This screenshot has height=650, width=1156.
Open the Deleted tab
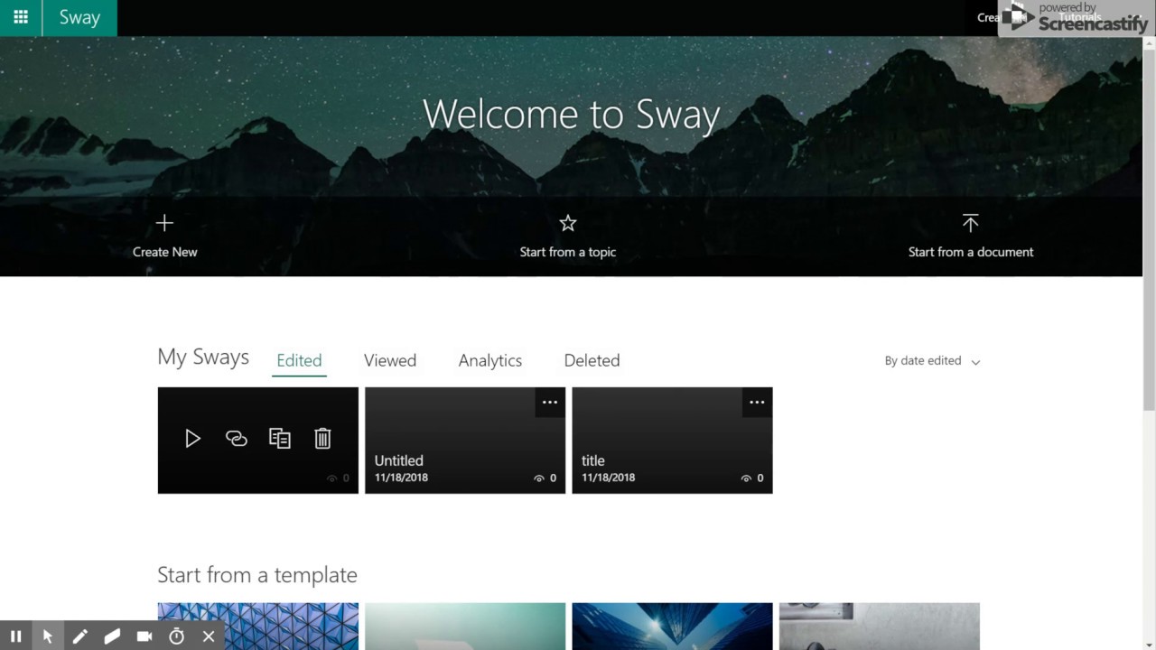pos(592,360)
